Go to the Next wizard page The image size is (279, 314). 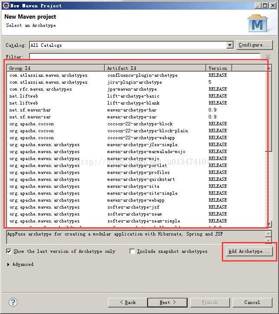coord(167,302)
